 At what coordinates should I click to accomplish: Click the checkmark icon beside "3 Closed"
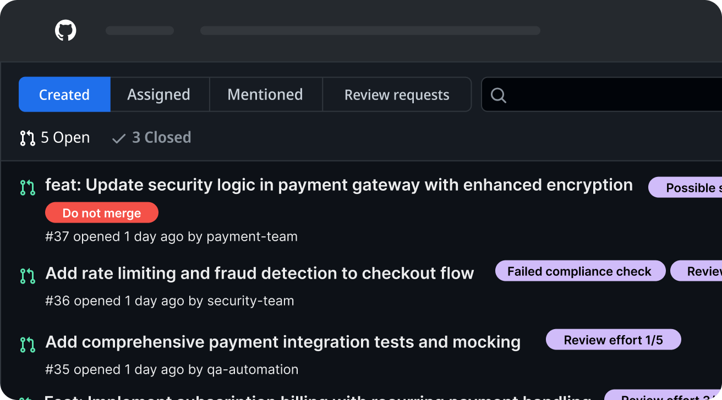118,137
